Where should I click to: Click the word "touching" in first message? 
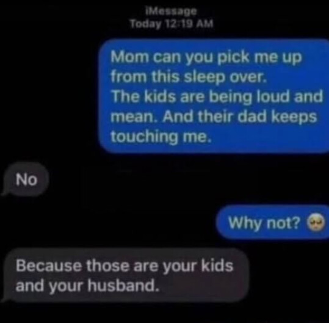pos(144,137)
